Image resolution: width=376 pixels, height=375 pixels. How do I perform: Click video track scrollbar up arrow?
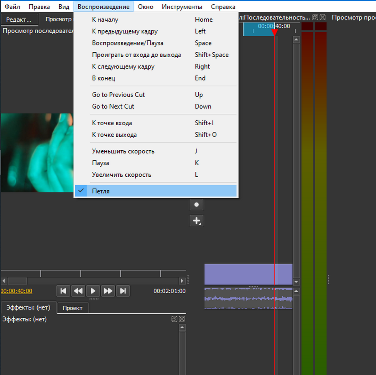point(296,39)
